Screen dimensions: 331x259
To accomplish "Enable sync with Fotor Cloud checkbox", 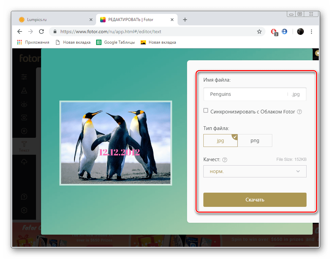I will 206,111.
